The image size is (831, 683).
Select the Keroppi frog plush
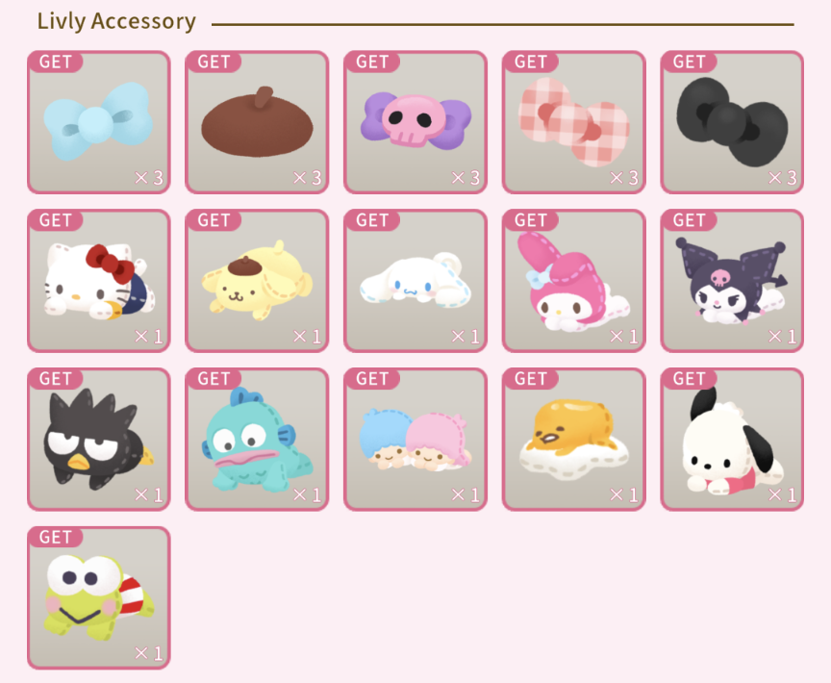98,597
